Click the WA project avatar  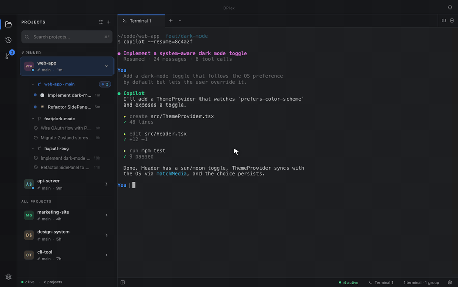click(x=29, y=66)
